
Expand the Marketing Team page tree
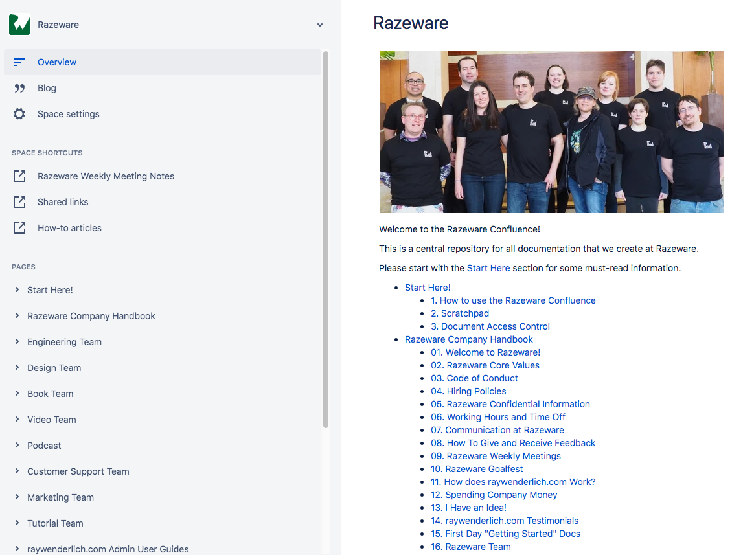(x=17, y=497)
